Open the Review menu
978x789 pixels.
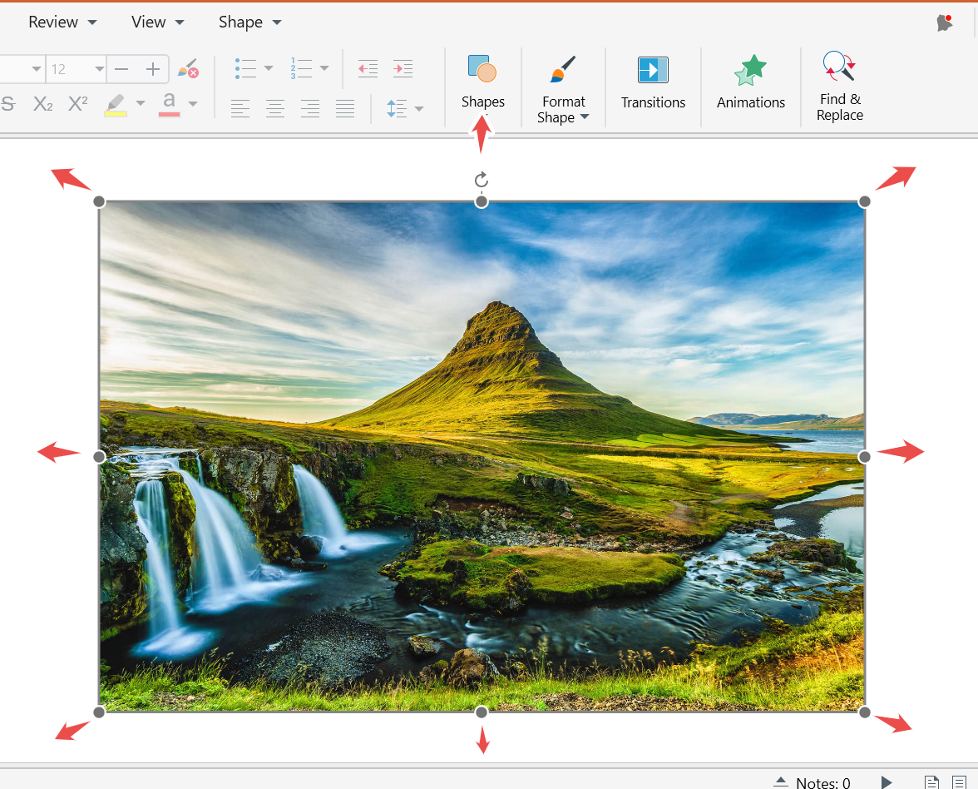62,22
